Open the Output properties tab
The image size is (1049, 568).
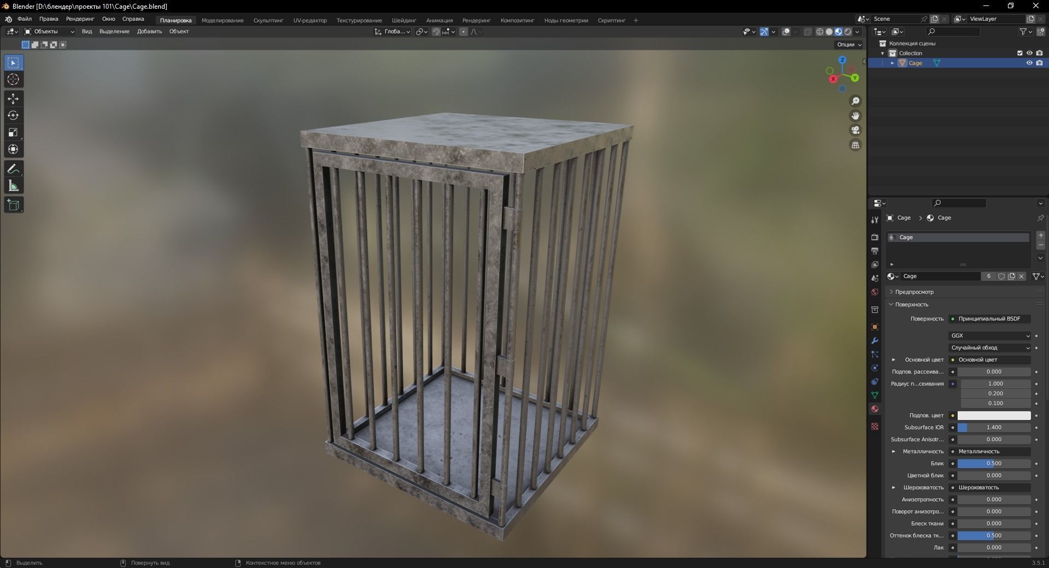[875, 251]
